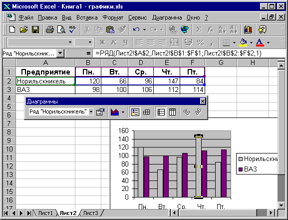
Task: Switch to the Лист3 sheet tab
Action: tap(90, 213)
